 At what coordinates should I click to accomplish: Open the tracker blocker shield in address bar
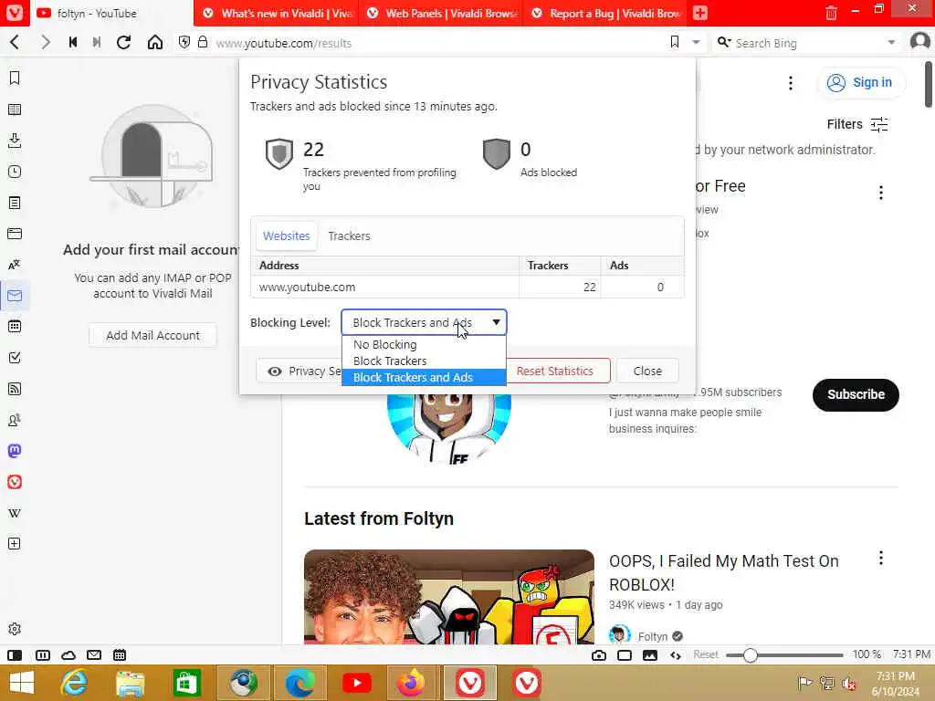[184, 42]
